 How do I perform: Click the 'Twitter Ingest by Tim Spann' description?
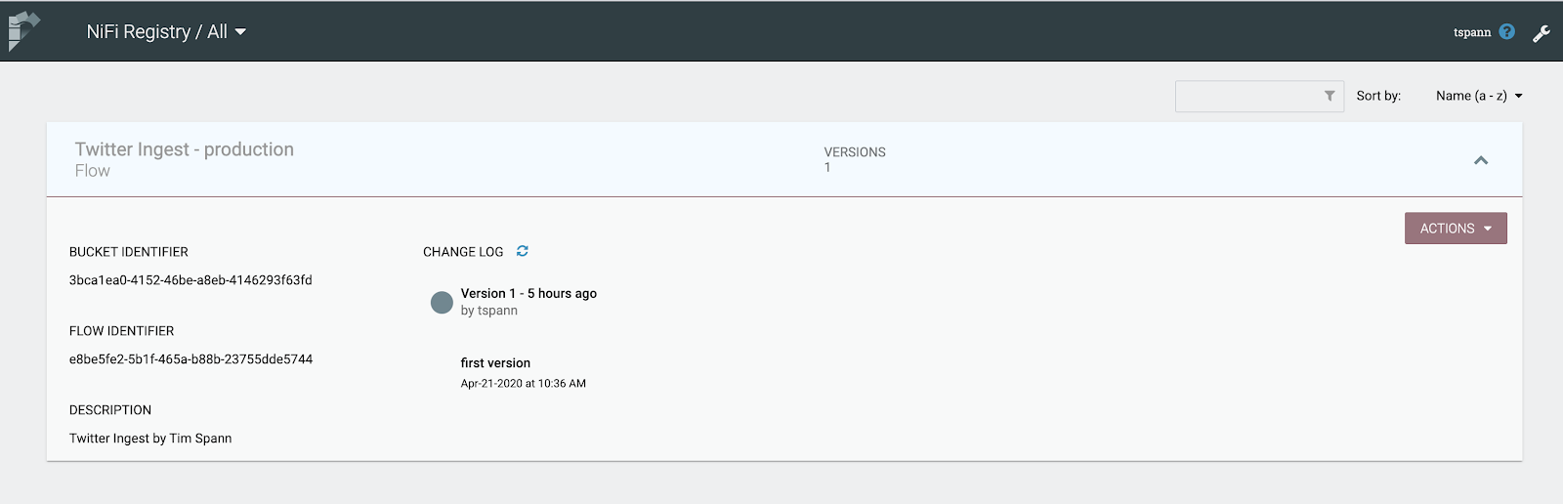coord(150,439)
